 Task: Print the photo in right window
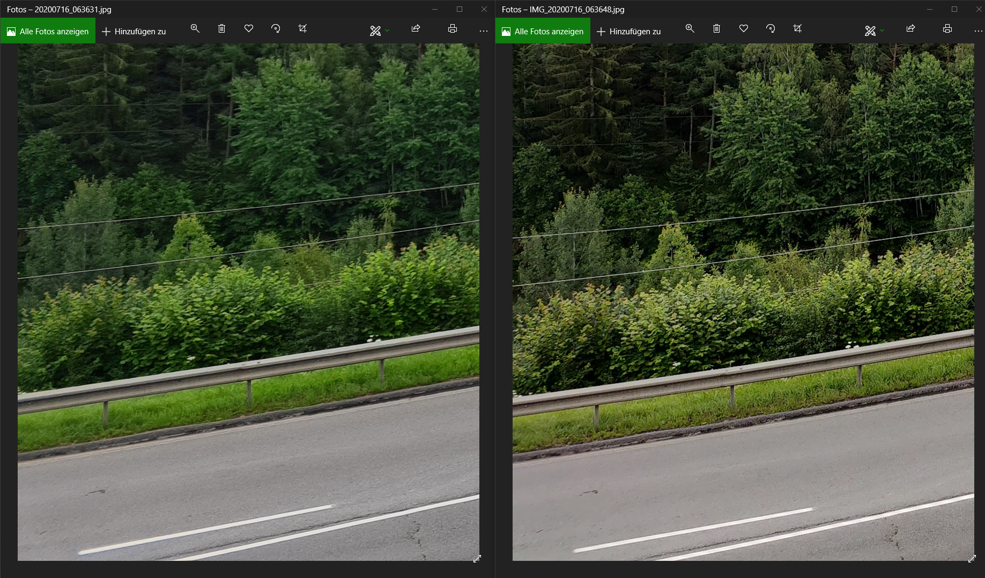tap(947, 29)
